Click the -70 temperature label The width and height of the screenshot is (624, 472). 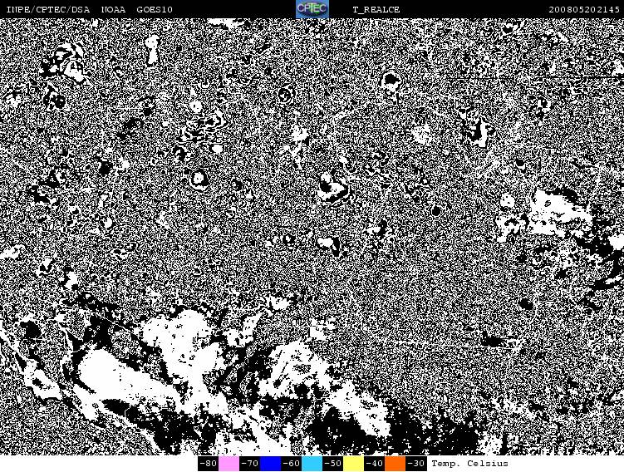coord(249,464)
